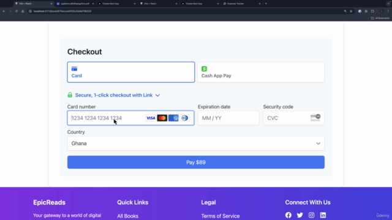The height and width of the screenshot is (220, 392).
Task: Reload the current page
Action: click(x=17, y=11)
